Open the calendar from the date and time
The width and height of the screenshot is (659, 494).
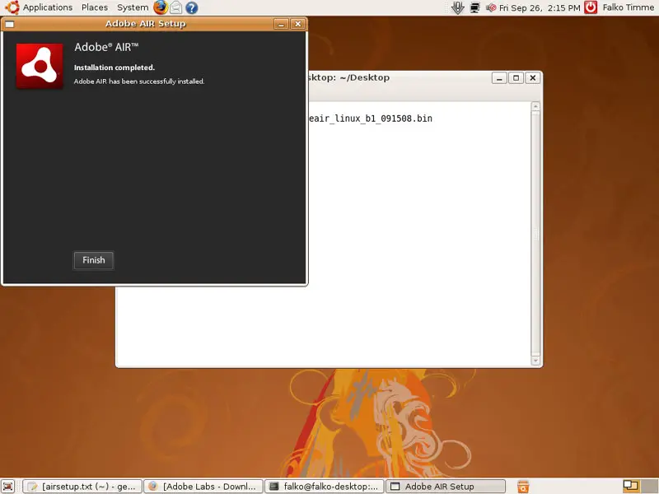tap(540, 7)
